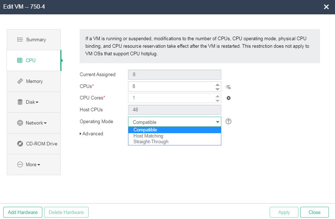Click the CD-ROM Drive disc icon
Screen dimensions: 335x219
tap(20, 144)
